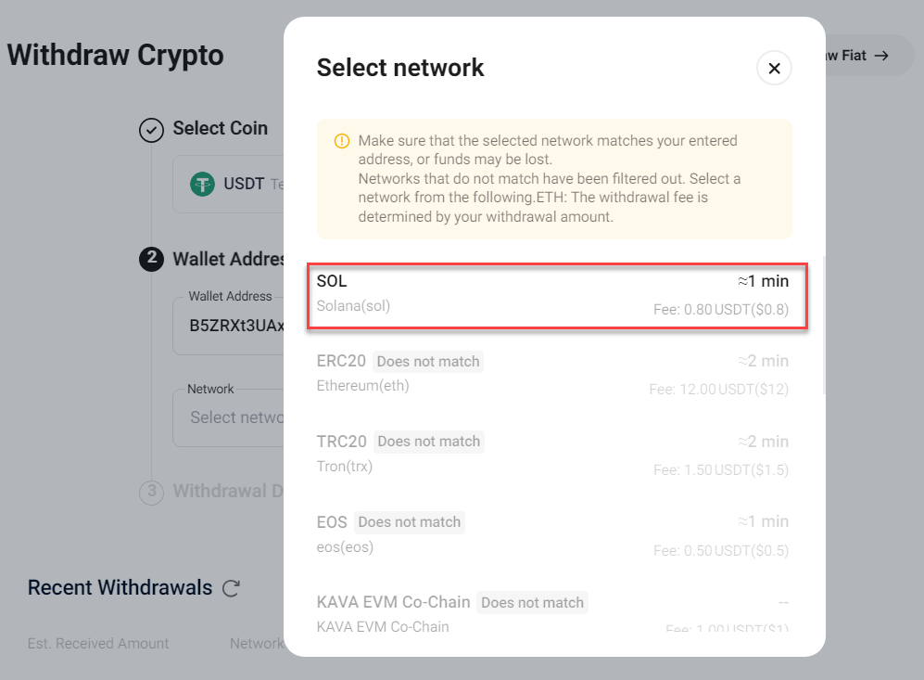
Task: Click the USDT Tether coin logo
Action: (202, 184)
